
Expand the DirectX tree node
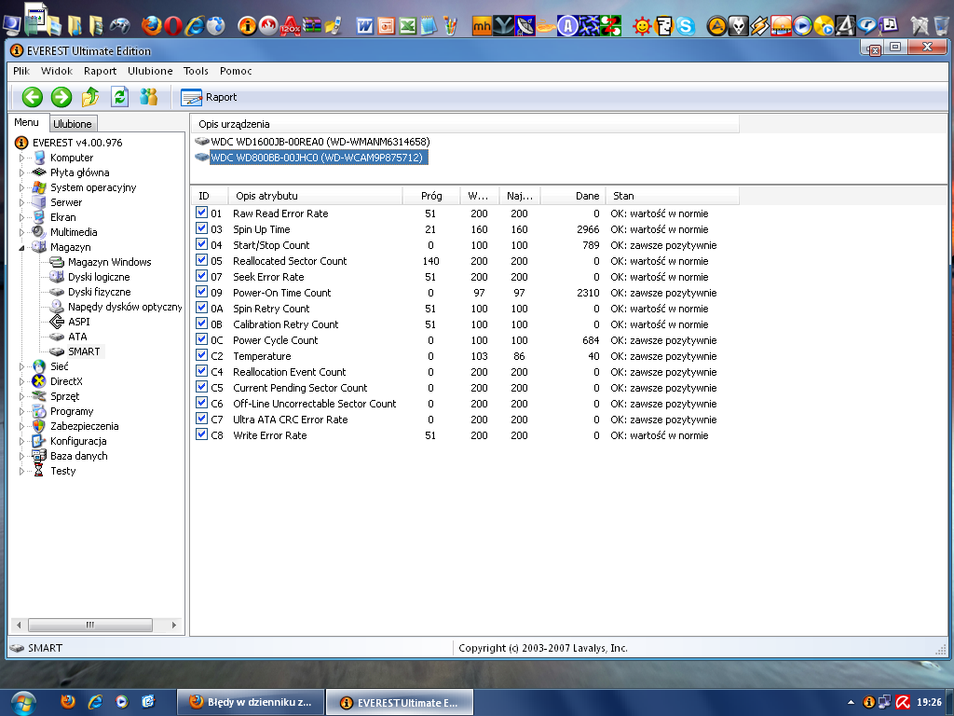(x=22, y=381)
